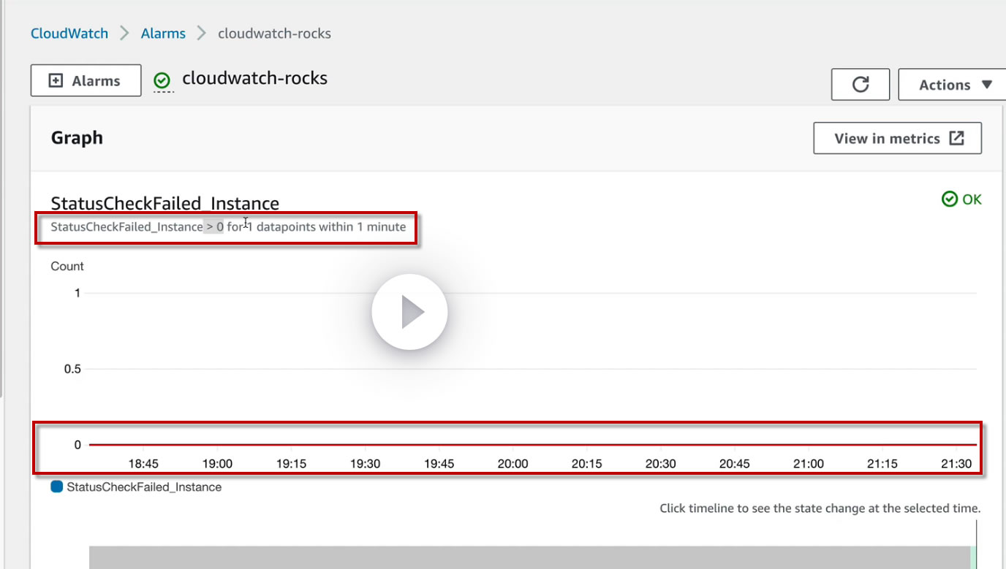Select the cloudwatch-rocks alarm title
Image resolution: width=1006 pixels, height=569 pixels.
pos(254,78)
